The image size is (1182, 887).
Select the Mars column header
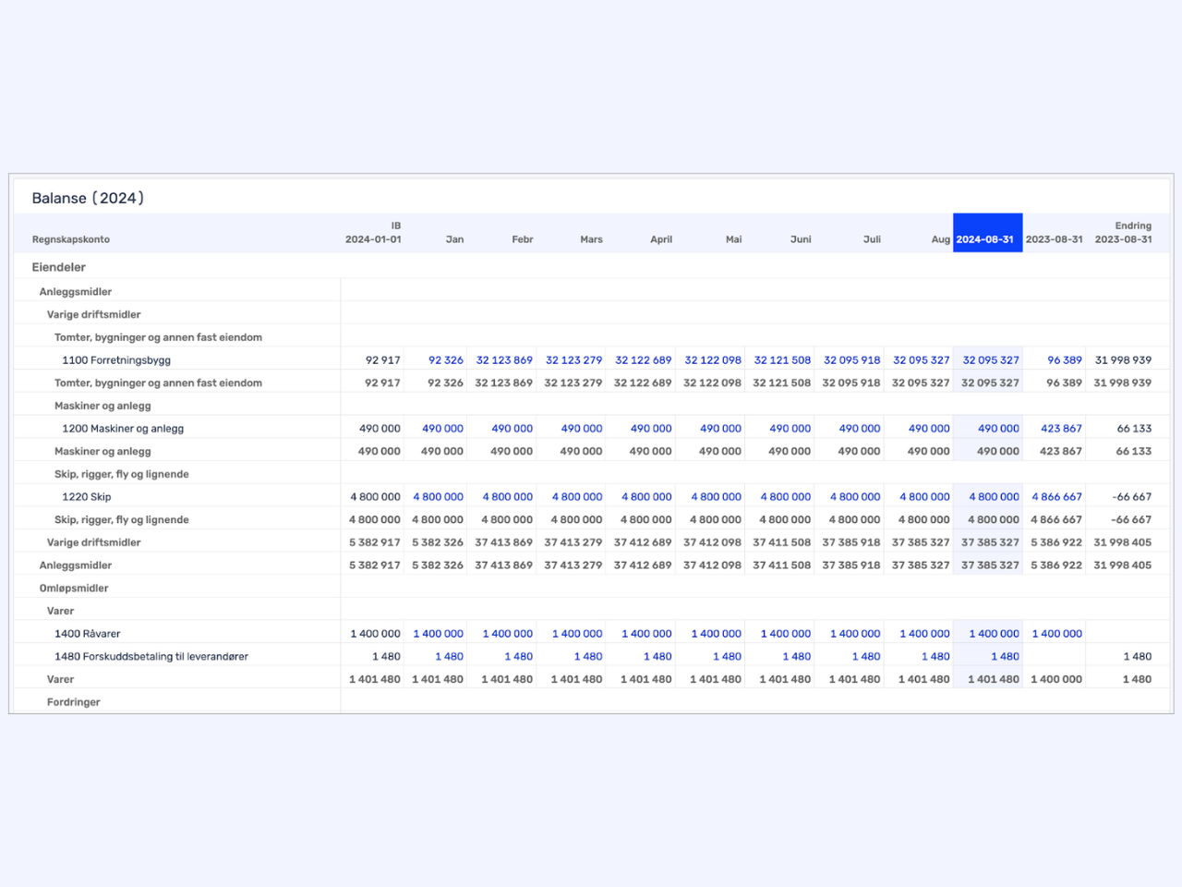click(x=591, y=239)
